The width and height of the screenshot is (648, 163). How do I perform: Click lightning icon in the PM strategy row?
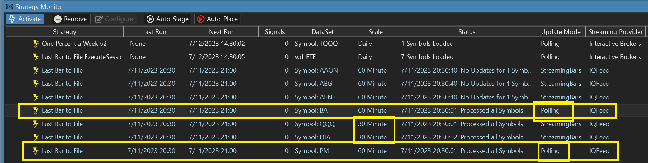pos(36,151)
